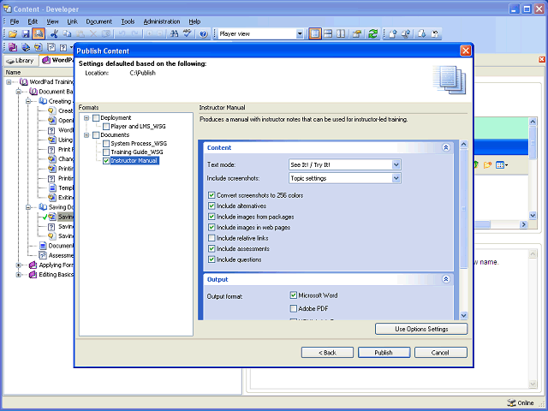Click the table view icon behind the dialog
The width and height of the screenshot is (548, 411).
tap(500, 164)
